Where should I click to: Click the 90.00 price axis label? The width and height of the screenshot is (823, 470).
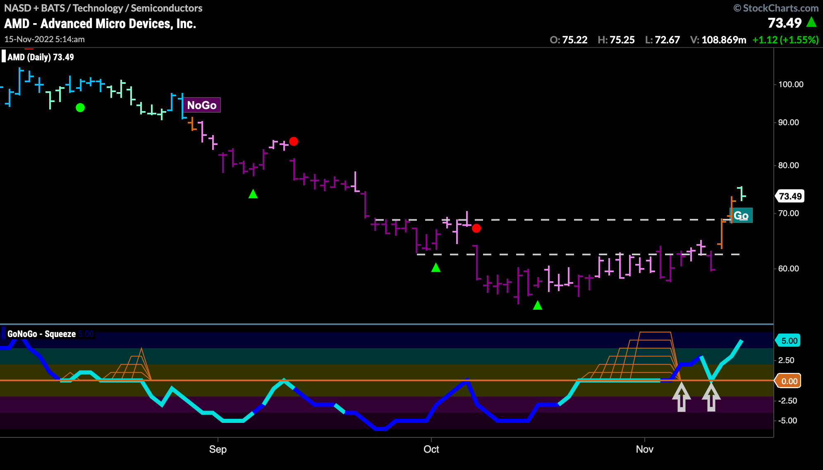point(789,122)
